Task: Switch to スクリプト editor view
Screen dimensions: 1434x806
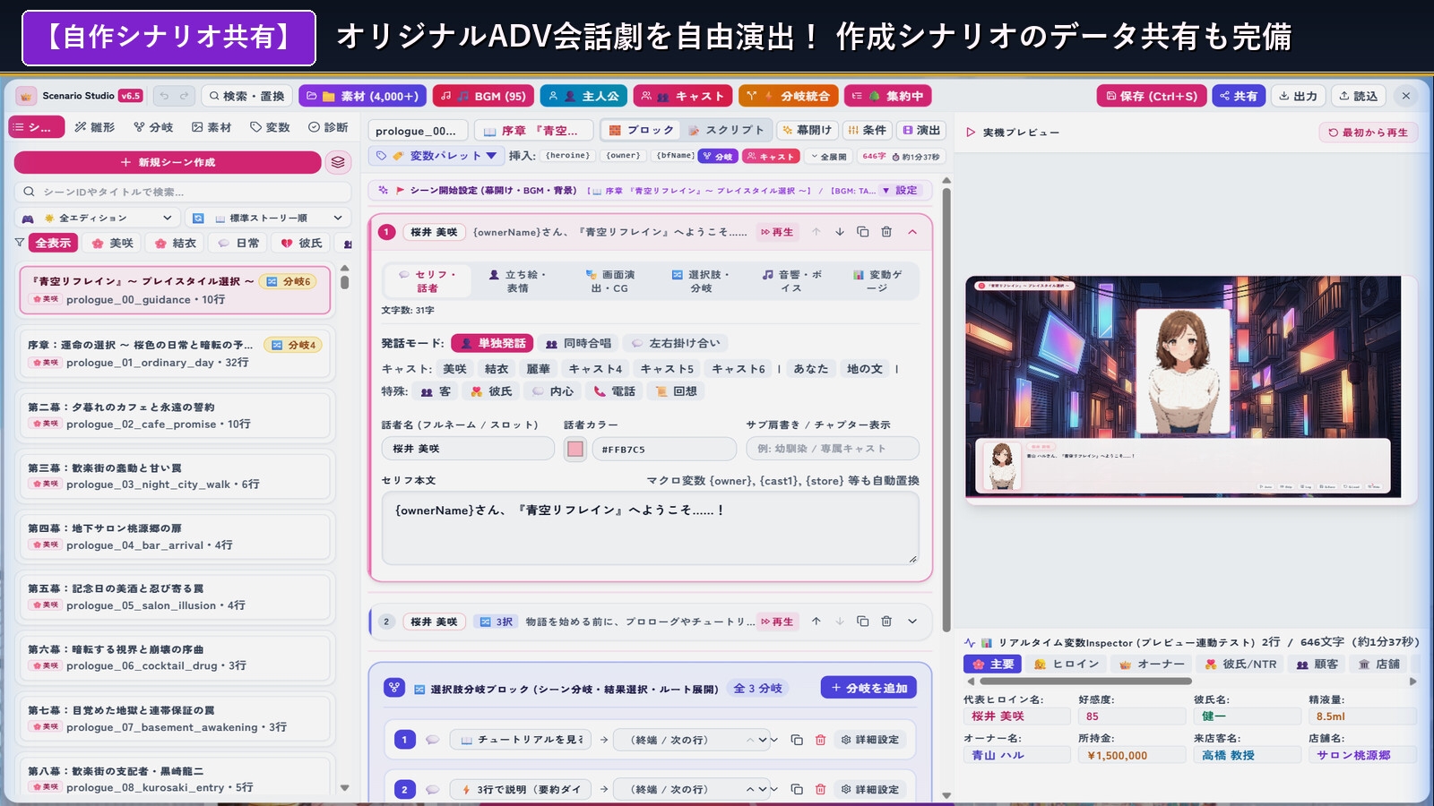Action: tap(727, 131)
